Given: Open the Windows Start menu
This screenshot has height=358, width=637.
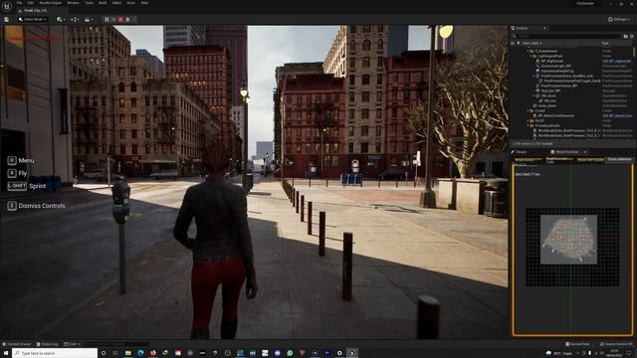Looking at the screenshot, I should [6, 353].
